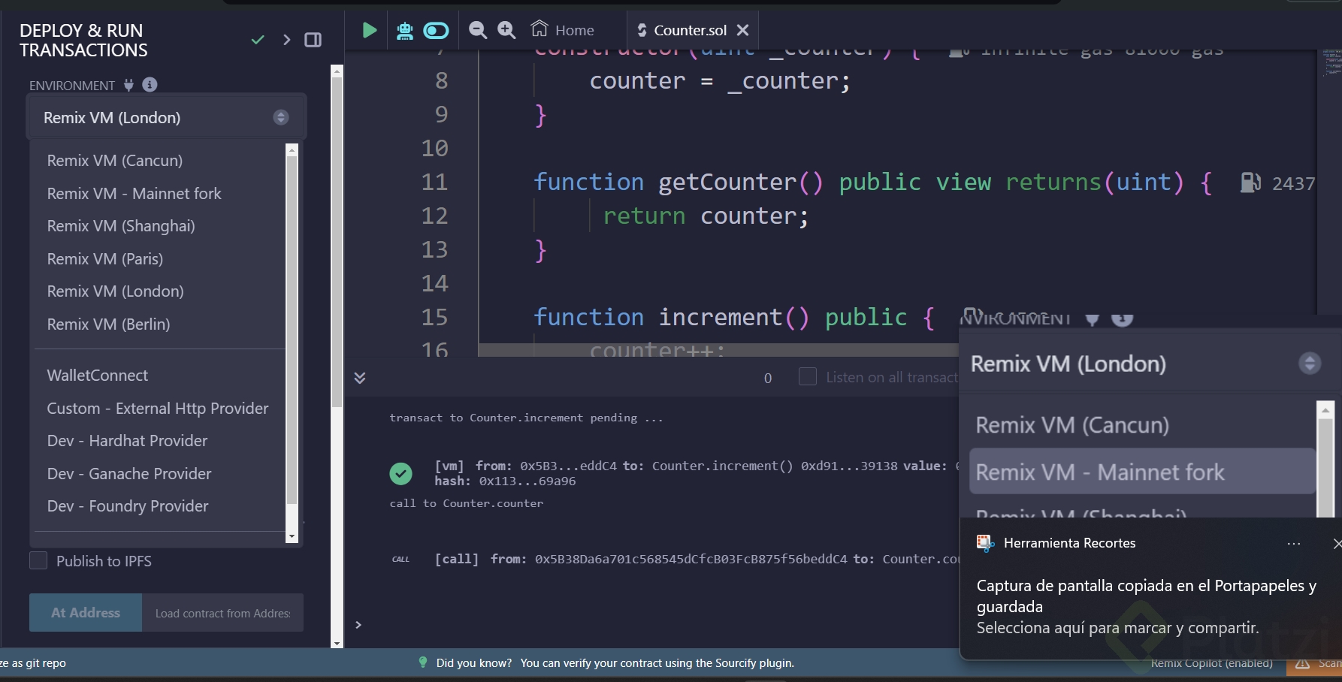The height and width of the screenshot is (682, 1342).
Task: Click the 'as git repo' status bar entry
Action: tap(32, 662)
